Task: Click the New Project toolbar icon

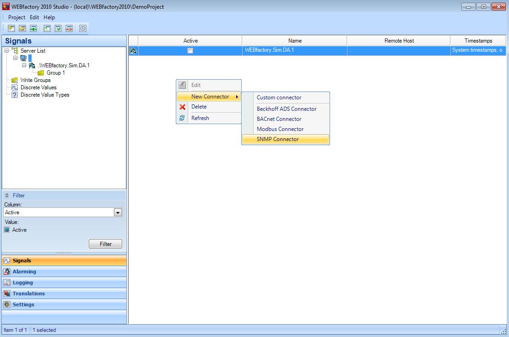Action: tap(11, 28)
